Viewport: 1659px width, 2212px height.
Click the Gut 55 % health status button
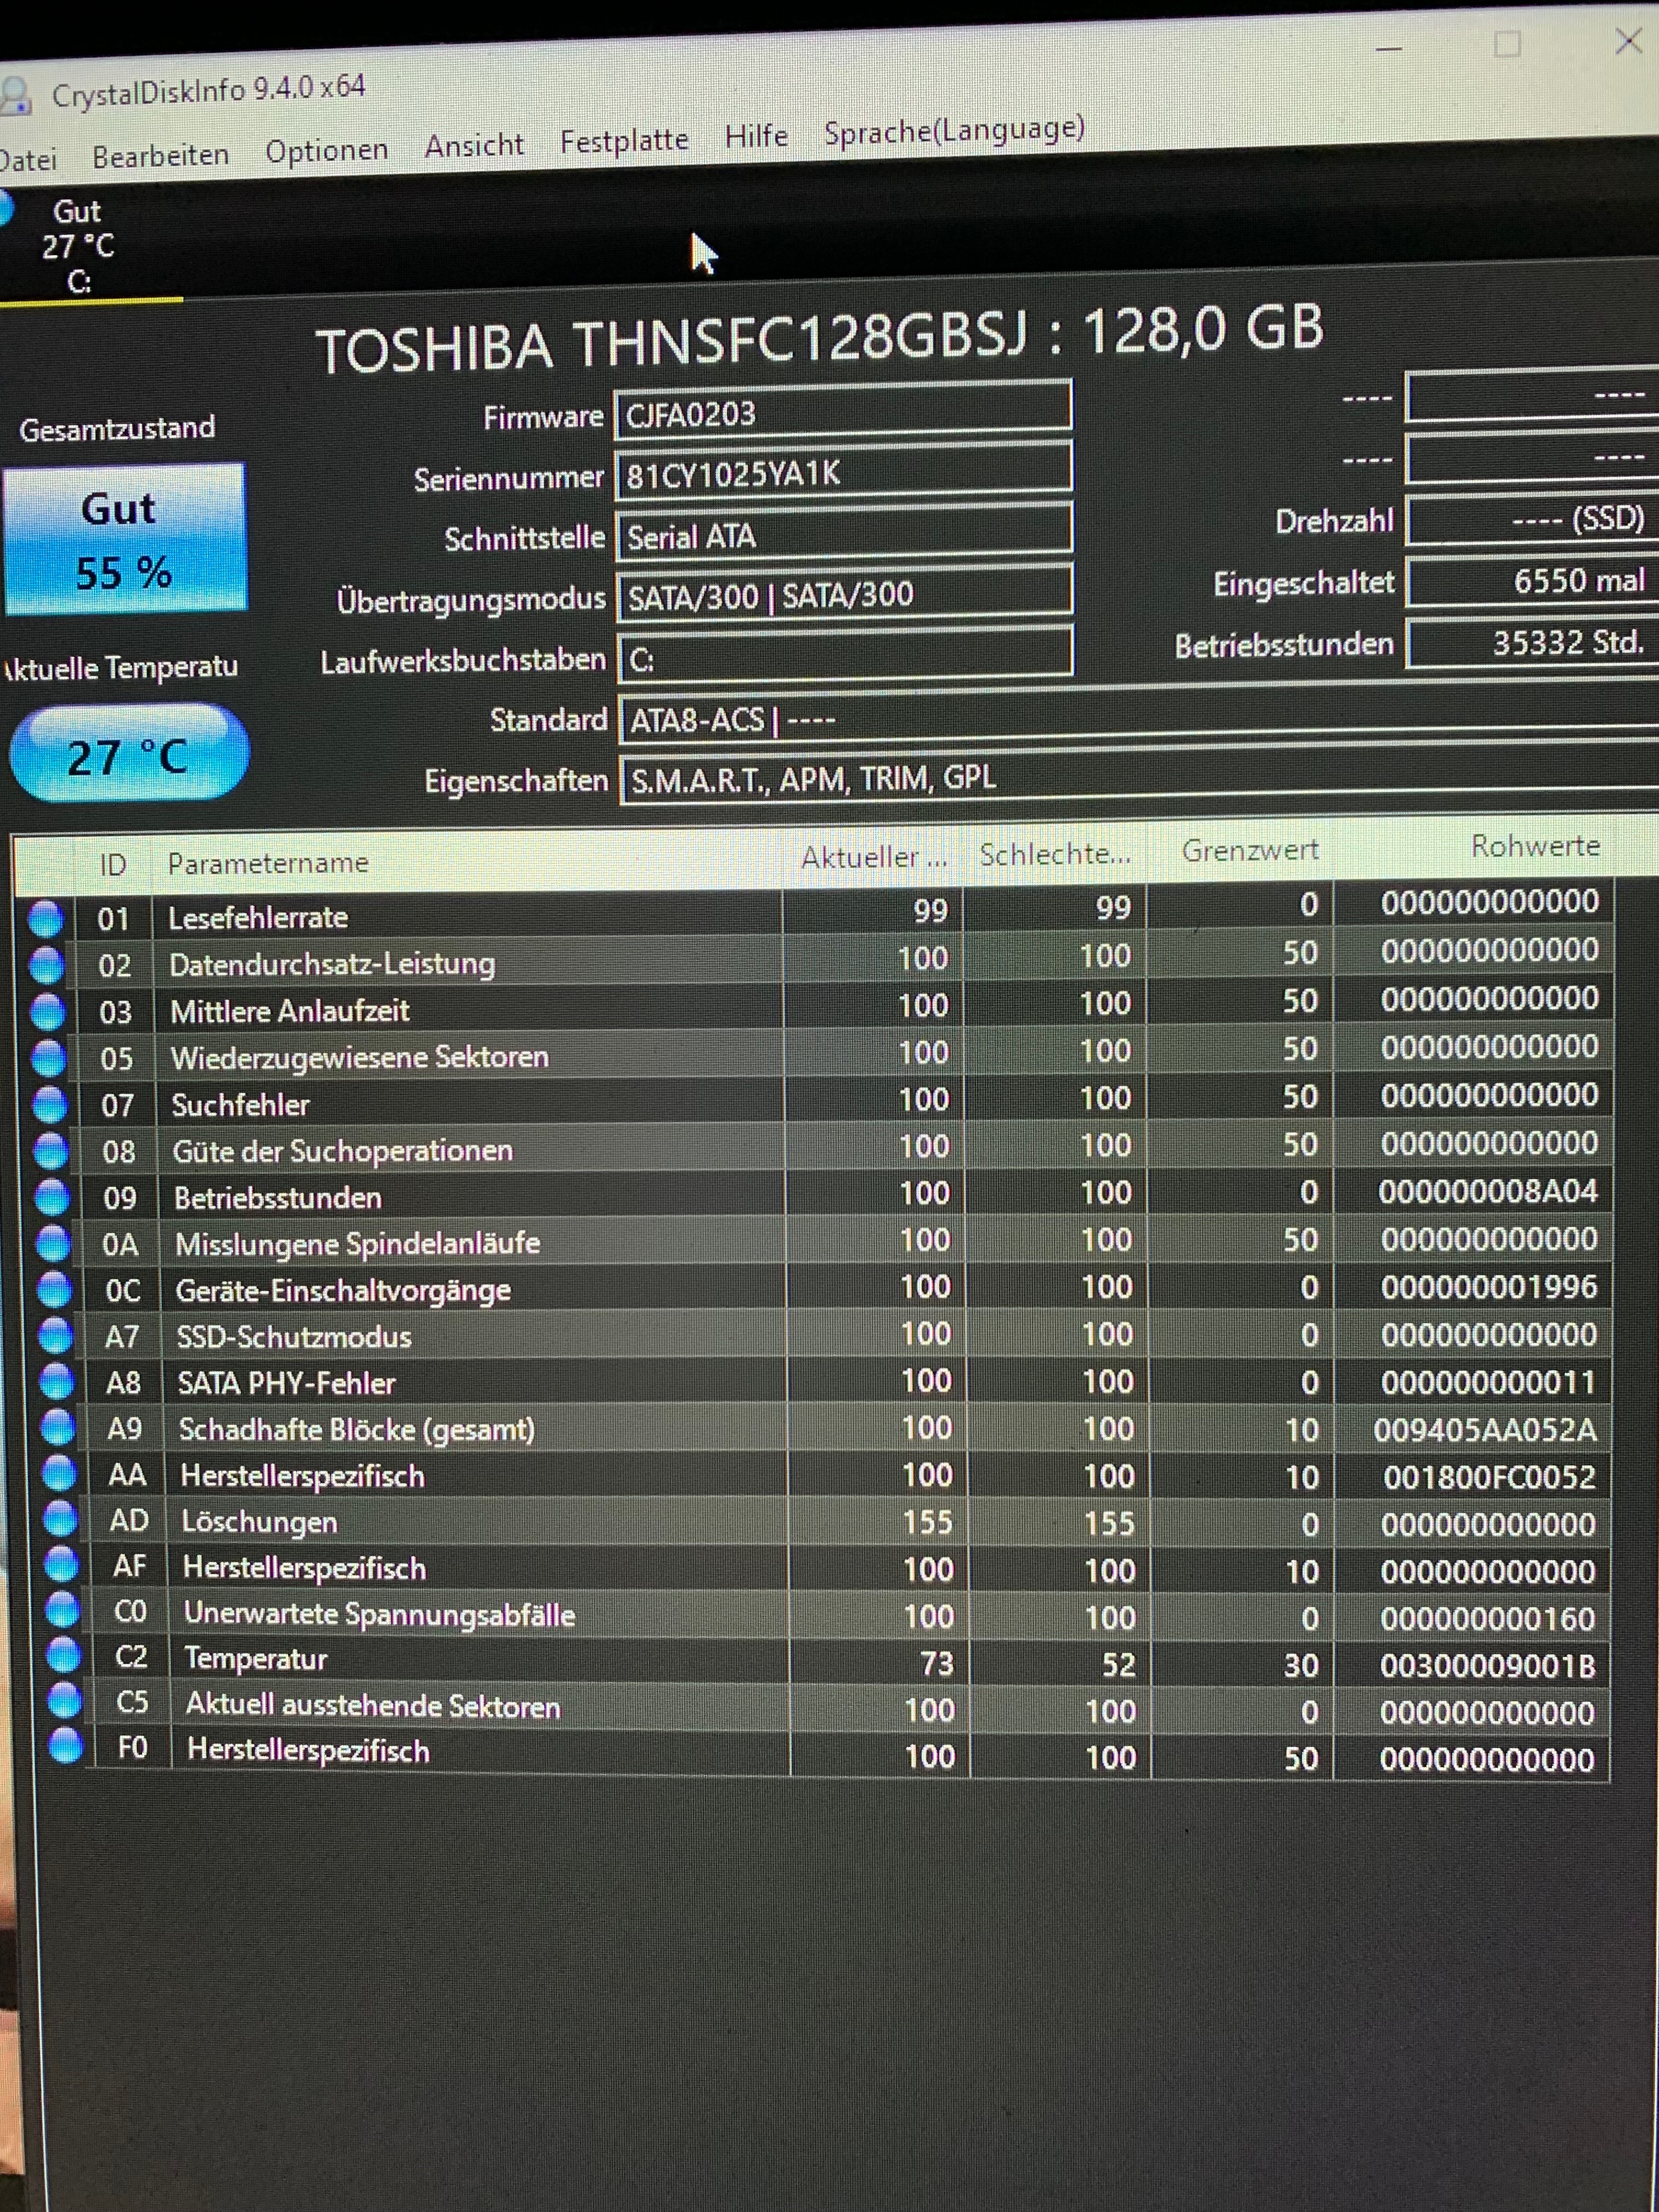coord(124,539)
